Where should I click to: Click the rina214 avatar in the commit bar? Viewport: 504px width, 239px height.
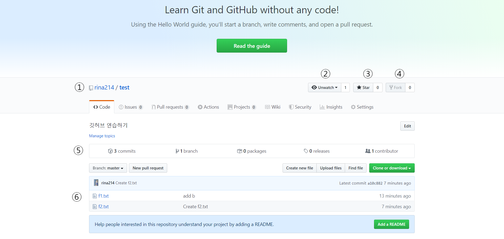pyautogui.click(x=96, y=183)
